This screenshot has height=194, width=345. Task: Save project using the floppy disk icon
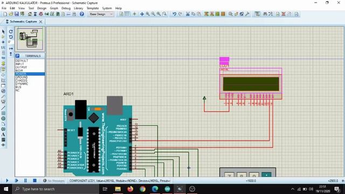click(x=17, y=14)
